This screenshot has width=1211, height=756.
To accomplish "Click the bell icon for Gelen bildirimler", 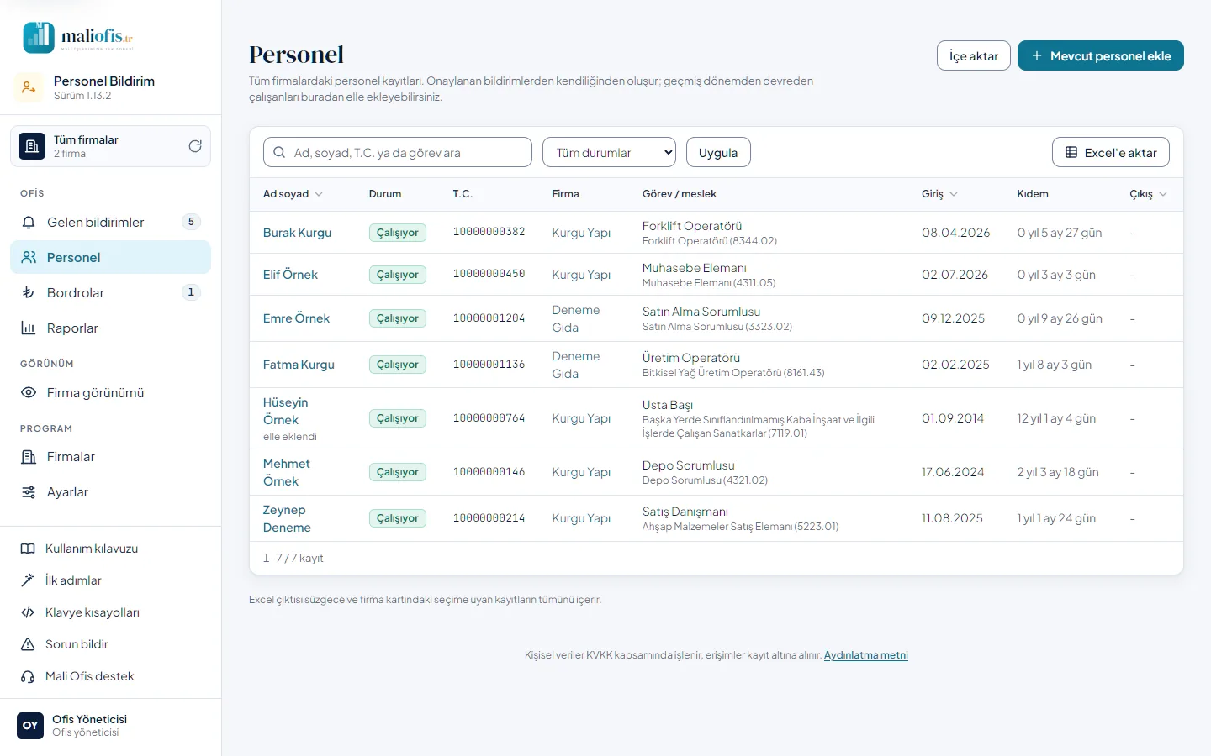I will pyautogui.click(x=29, y=223).
